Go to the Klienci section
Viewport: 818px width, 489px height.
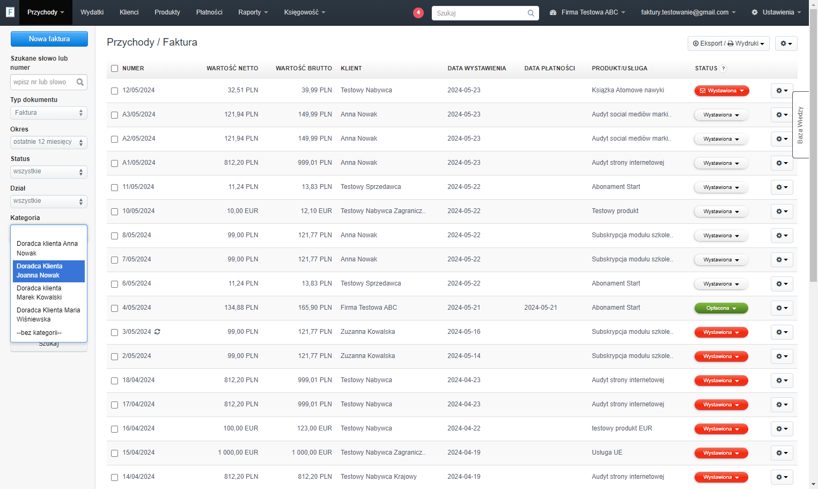129,12
